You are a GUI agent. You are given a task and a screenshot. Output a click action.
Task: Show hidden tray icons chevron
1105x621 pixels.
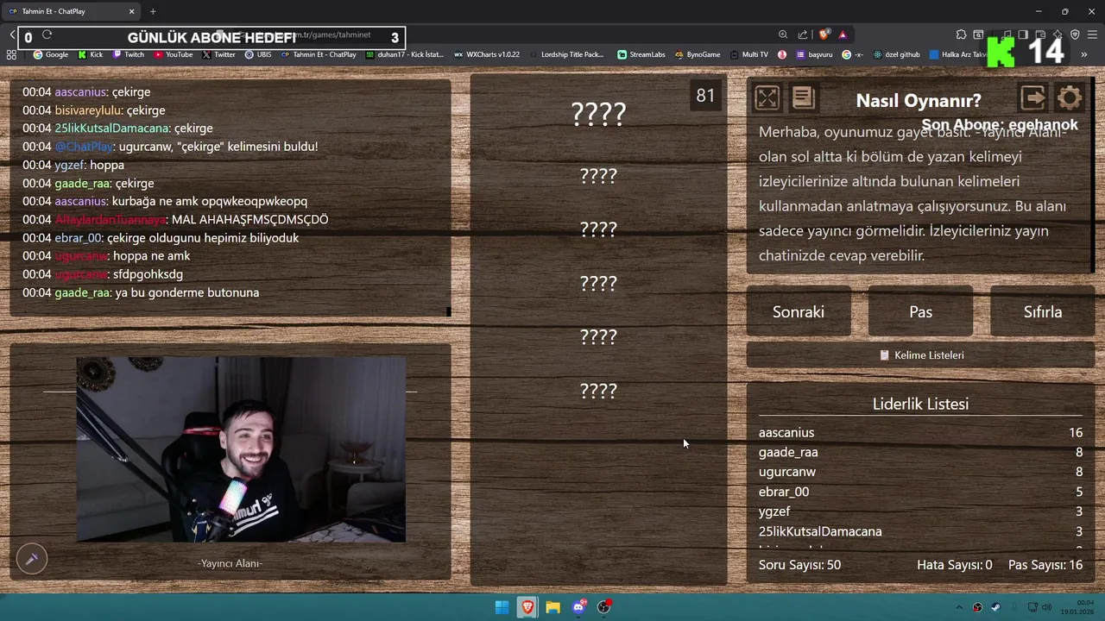pyautogui.click(x=959, y=607)
